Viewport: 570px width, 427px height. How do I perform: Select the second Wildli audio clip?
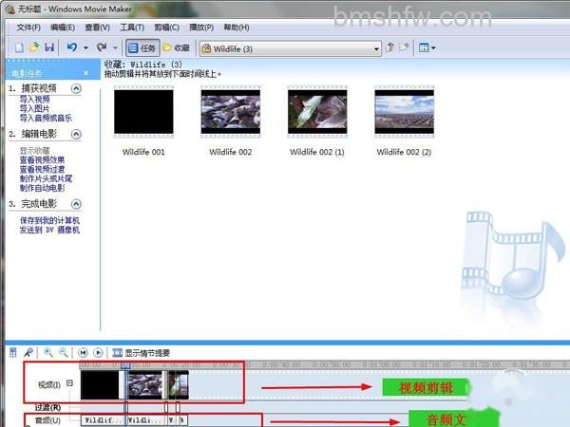pyautogui.click(x=146, y=420)
